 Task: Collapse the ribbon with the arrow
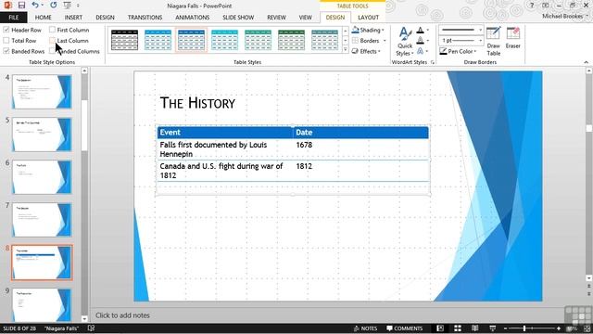click(586, 62)
